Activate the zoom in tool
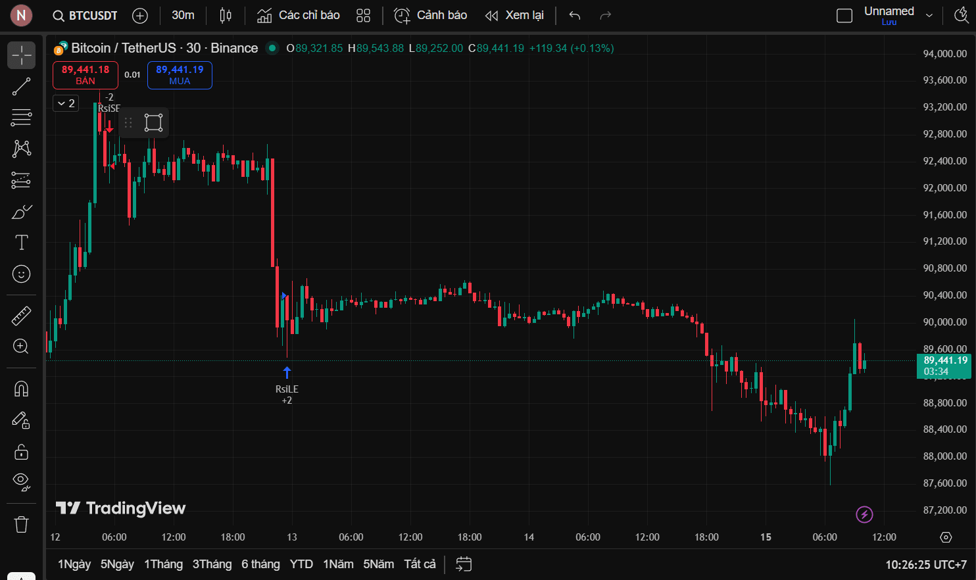The image size is (976, 580). [x=21, y=347]
